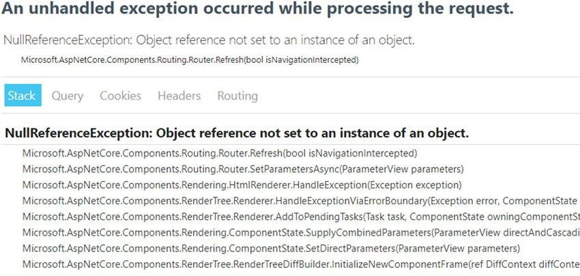The width and height of the screenshot is (580, 276).
Task: Select the SupplyCombinedParameters stack frame
Action: 301,233
